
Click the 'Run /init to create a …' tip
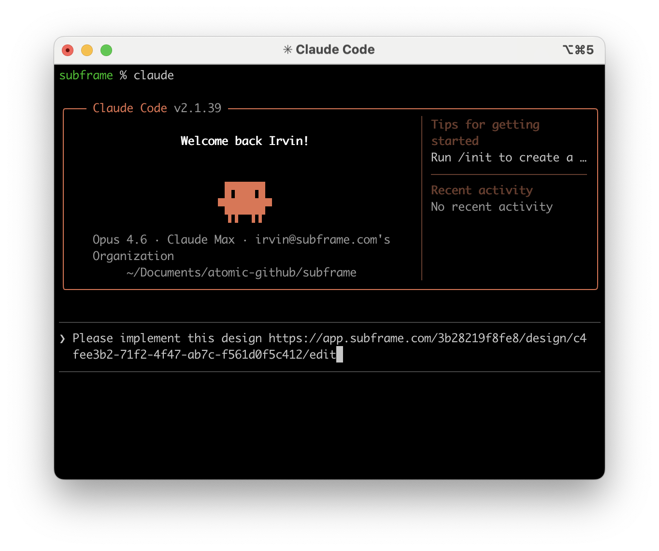point(509,158)
